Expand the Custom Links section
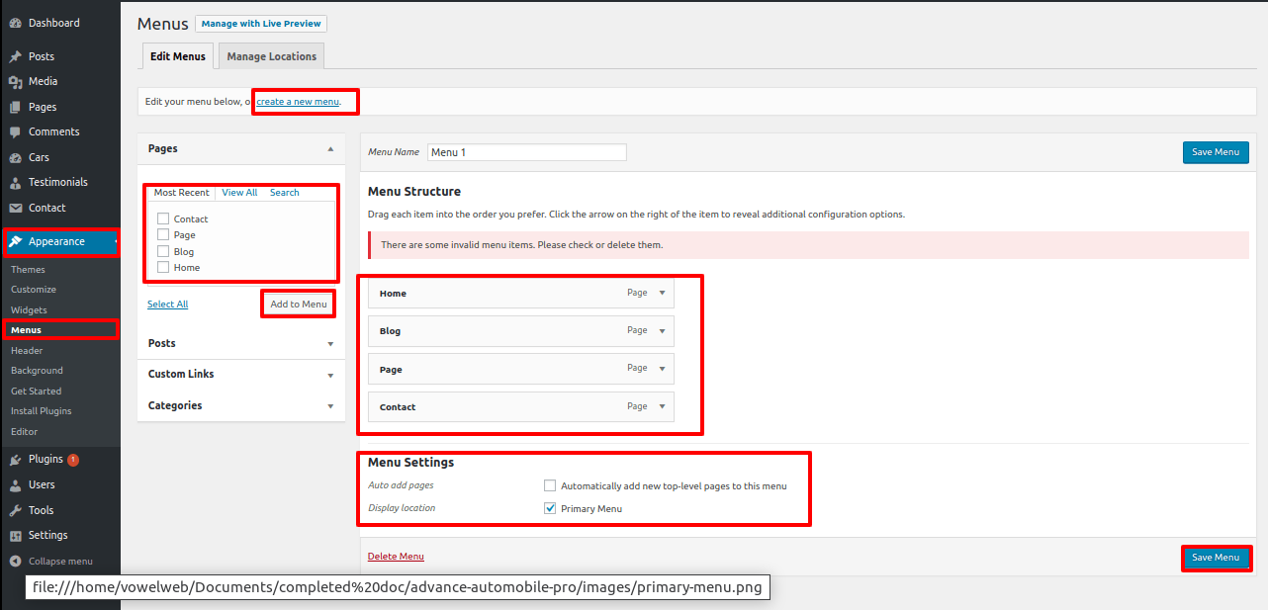The image size is (1268, 610). coord(330,375)
